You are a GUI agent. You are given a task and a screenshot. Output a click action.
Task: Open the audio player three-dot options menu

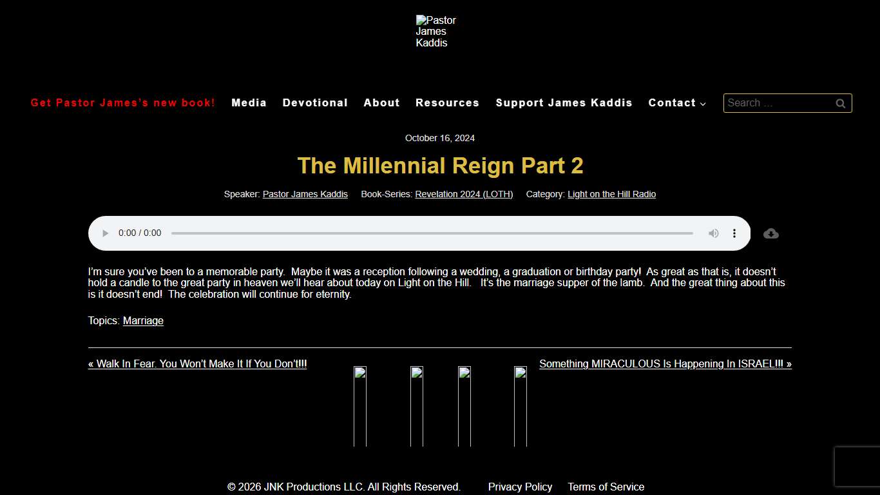pyautogui.click(x=734, y=233)
